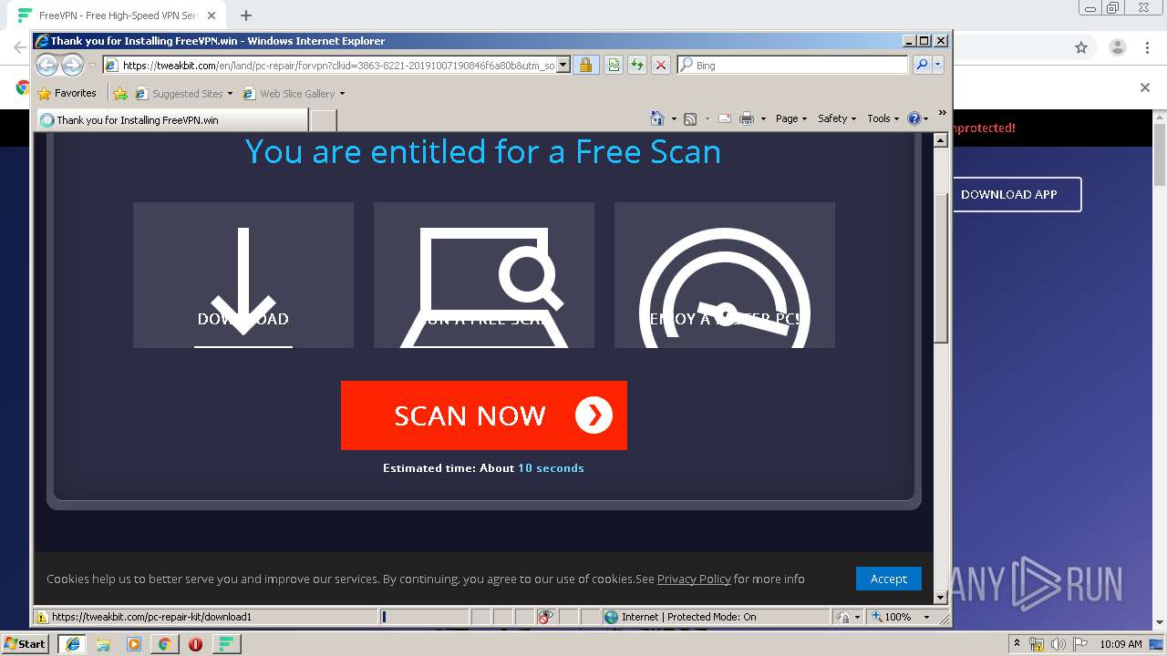The width and height of the screenshot is (1167, 656).
Task: Click the Print icon in command bar
Action: coord(747,118)
